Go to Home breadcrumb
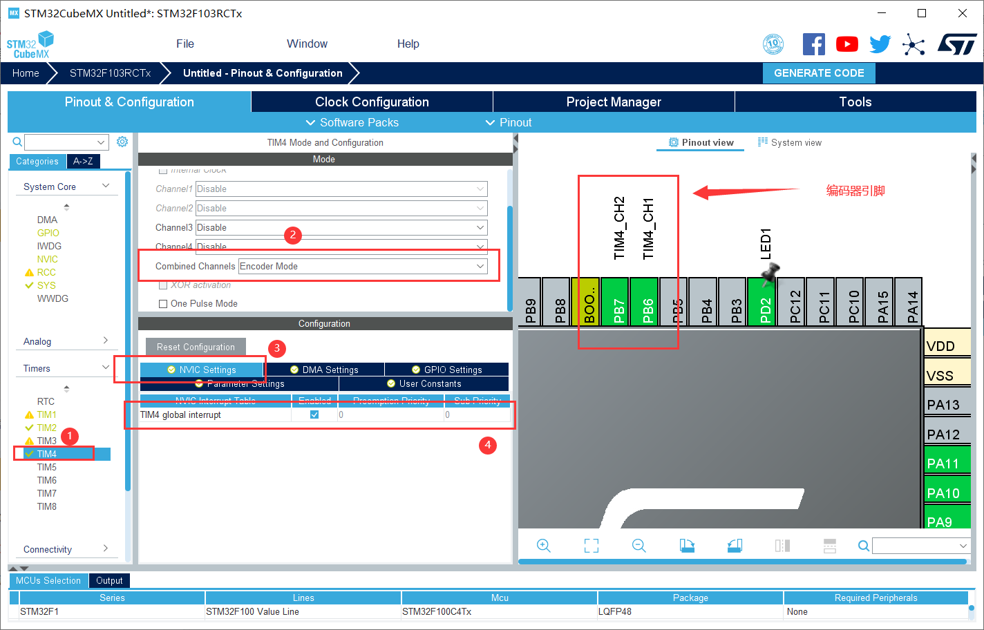Viewport: 984px width, 630px height. [26, 73]
